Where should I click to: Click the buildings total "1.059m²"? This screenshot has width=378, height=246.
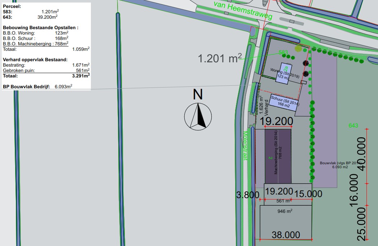point(81,49)
